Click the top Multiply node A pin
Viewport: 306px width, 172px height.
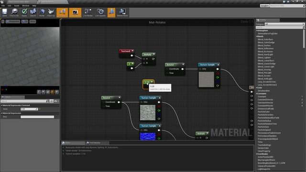click(x=144, y=59)
